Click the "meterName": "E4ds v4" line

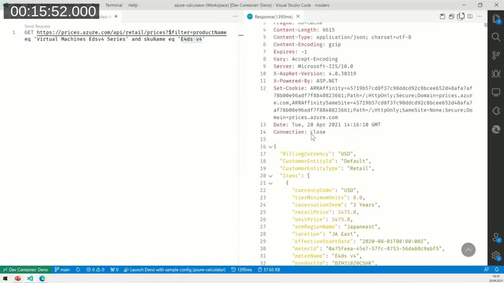pos(327,256)
